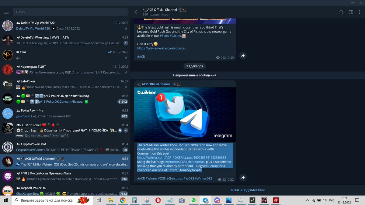Open the DeleteTV Vip World 720 chat

(65, 26)
